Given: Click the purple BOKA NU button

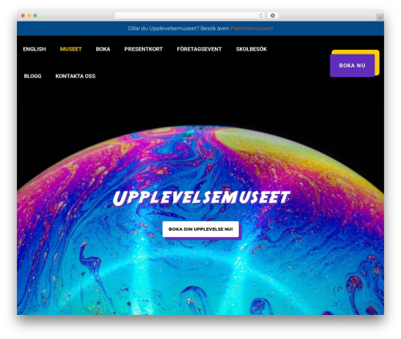Looking at the screenshot, I should coord(352,66).
